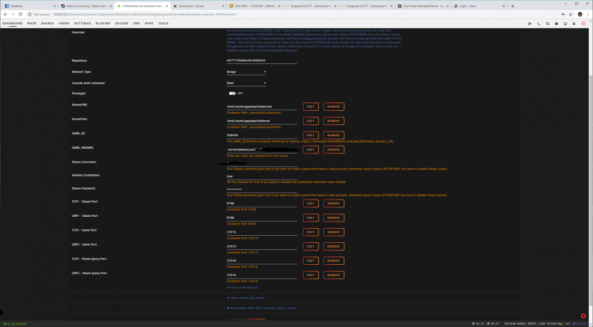
Task: Open the Settings menu
Action: pyautogui.click(x=82, y=24)
